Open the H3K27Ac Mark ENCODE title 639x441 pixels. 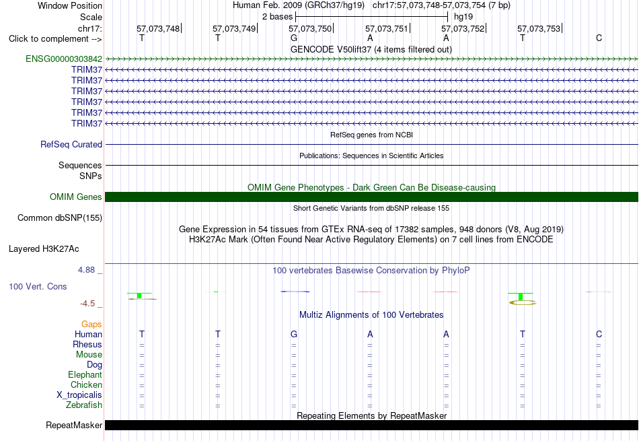[371, 240]
